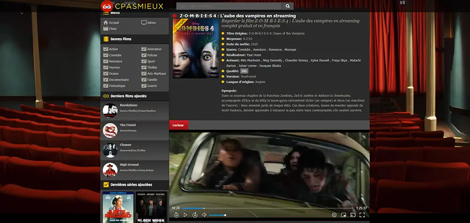Open the Films menu link
The height and width of the screenshot is (223, 470).
[x=110, y=29]
